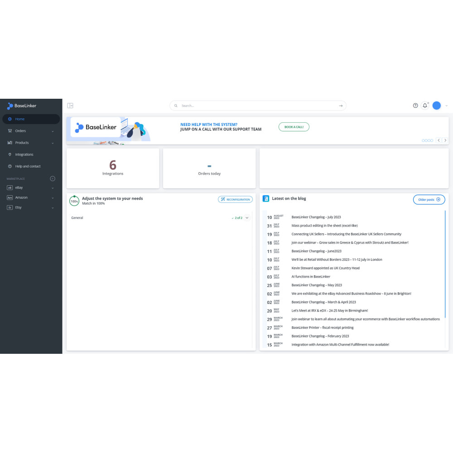The image size is (453, 453).
Task: Open the user account dropdown arrow
Action: 446,106
